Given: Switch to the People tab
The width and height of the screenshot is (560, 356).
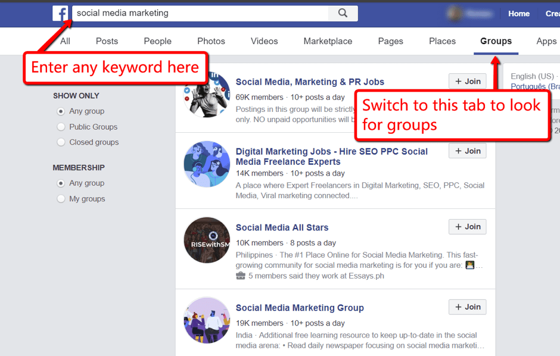Looking at the screenshot, I should point(157,41).
